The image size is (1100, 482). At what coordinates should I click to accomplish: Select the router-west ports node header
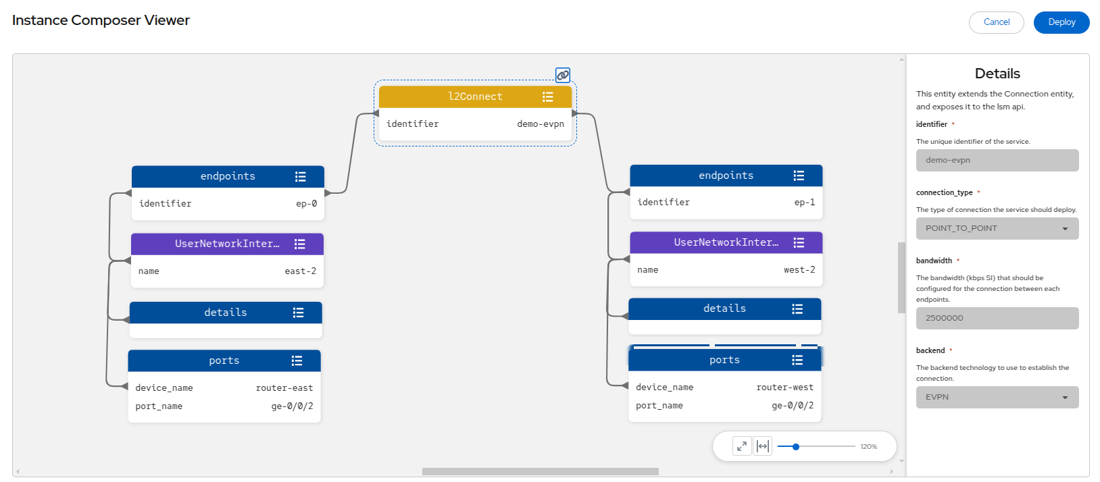pos(725,360)
